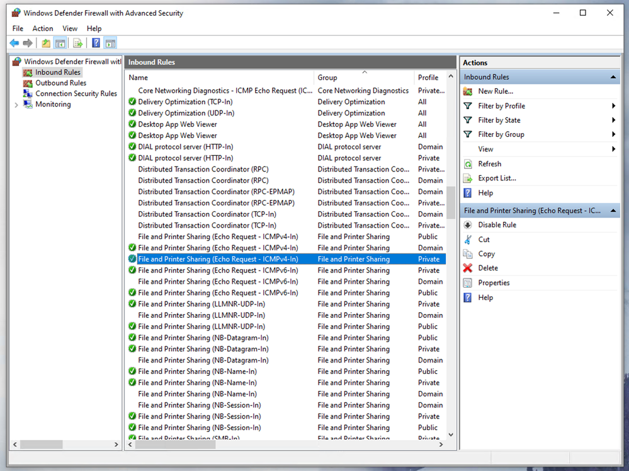Click Export List... in Actions pane

pyautogui.click(x=497, y=178)
